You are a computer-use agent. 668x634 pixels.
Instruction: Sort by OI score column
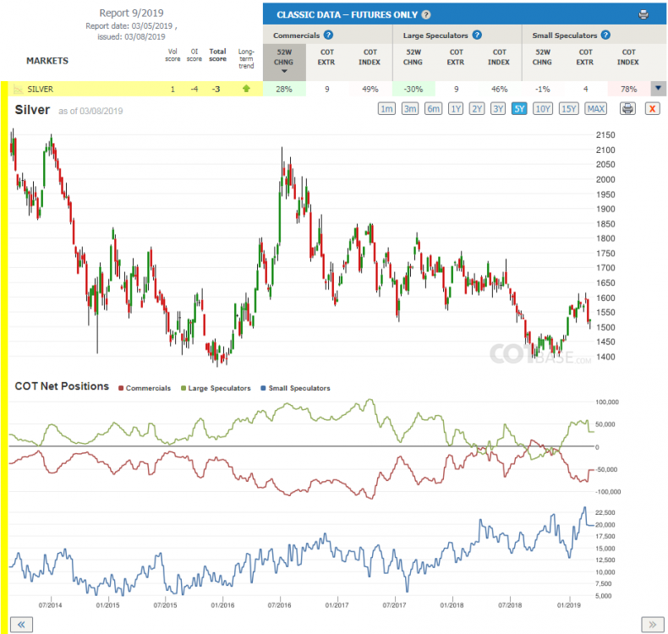(x=194, y=55)
